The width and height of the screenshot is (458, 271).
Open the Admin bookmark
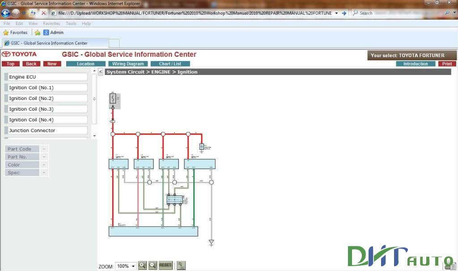tap(54, 33)
